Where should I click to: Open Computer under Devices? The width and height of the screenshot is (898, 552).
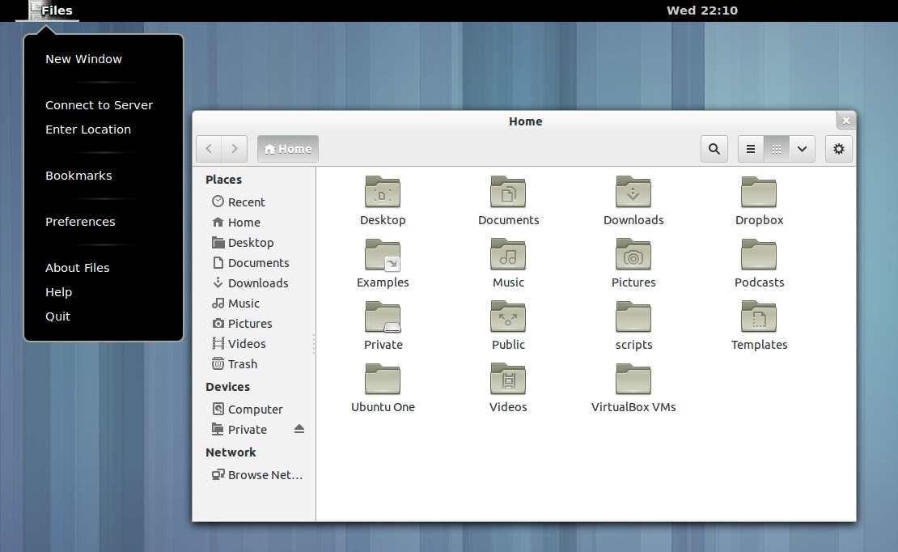255,410
